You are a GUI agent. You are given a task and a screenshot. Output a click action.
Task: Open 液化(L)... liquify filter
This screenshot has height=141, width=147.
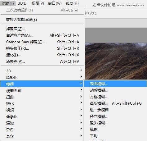42,55
